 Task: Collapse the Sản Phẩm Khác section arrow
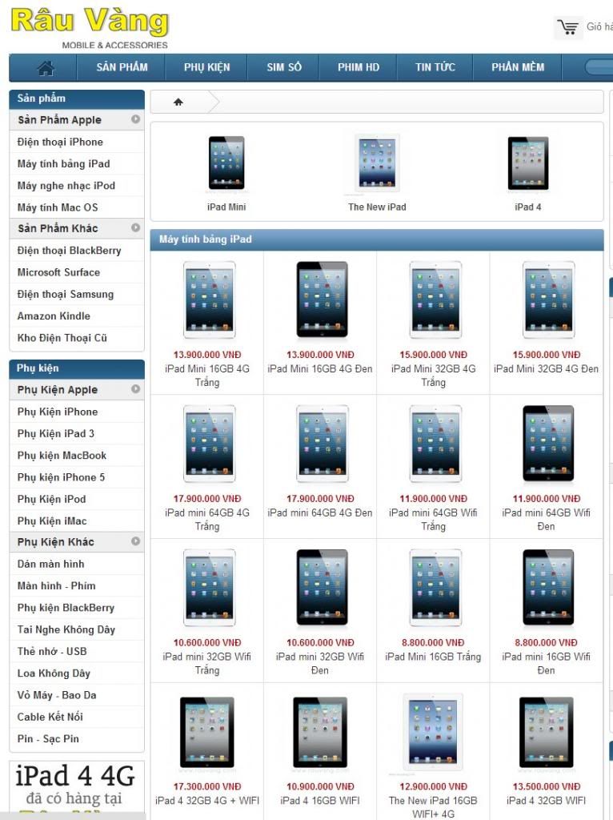point(135,227)
